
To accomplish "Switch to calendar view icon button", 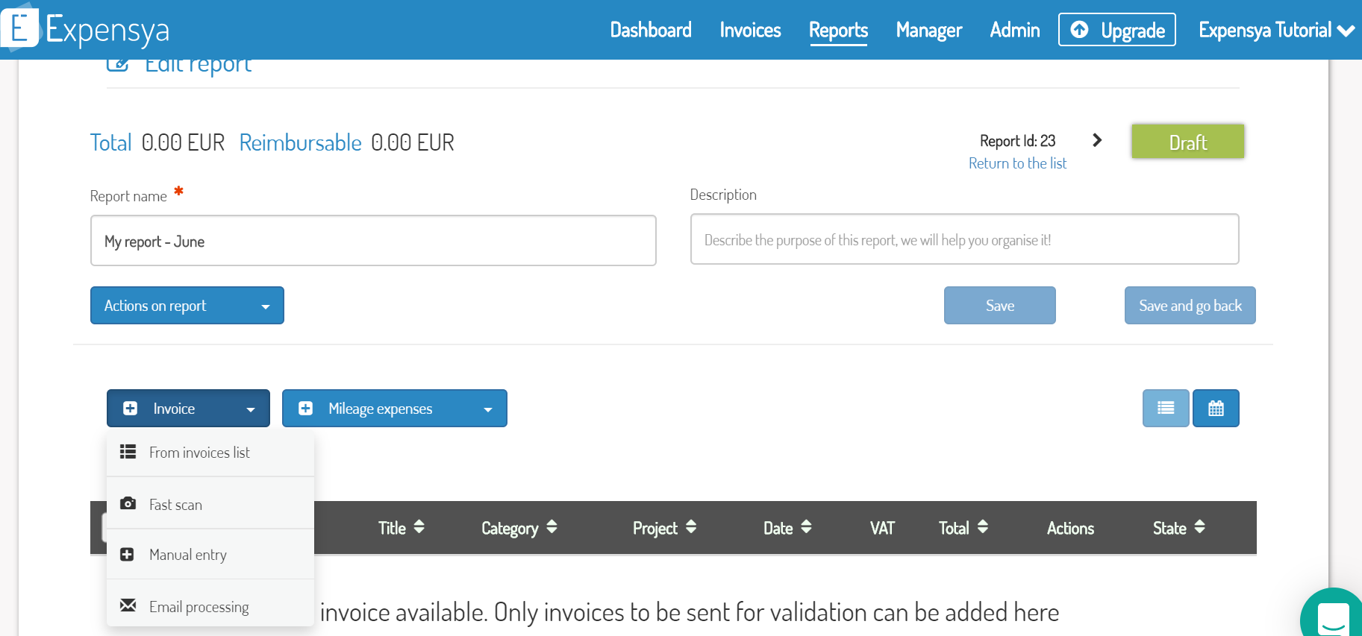I will tap(1216, 408).
